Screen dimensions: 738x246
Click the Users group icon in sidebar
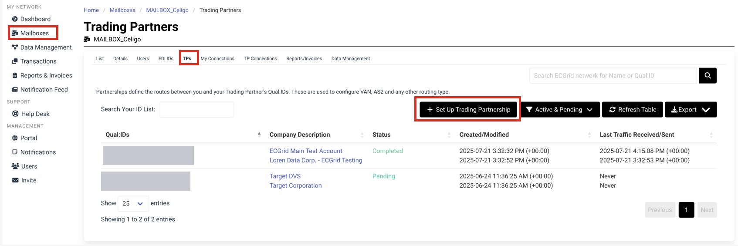pos(15,166)
